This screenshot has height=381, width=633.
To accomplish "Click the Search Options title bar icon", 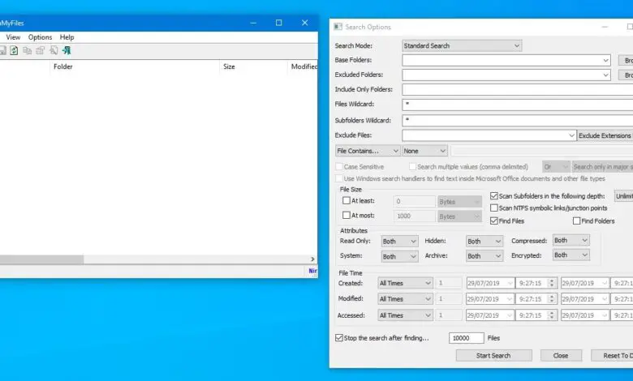I will (x=338, y=27).
